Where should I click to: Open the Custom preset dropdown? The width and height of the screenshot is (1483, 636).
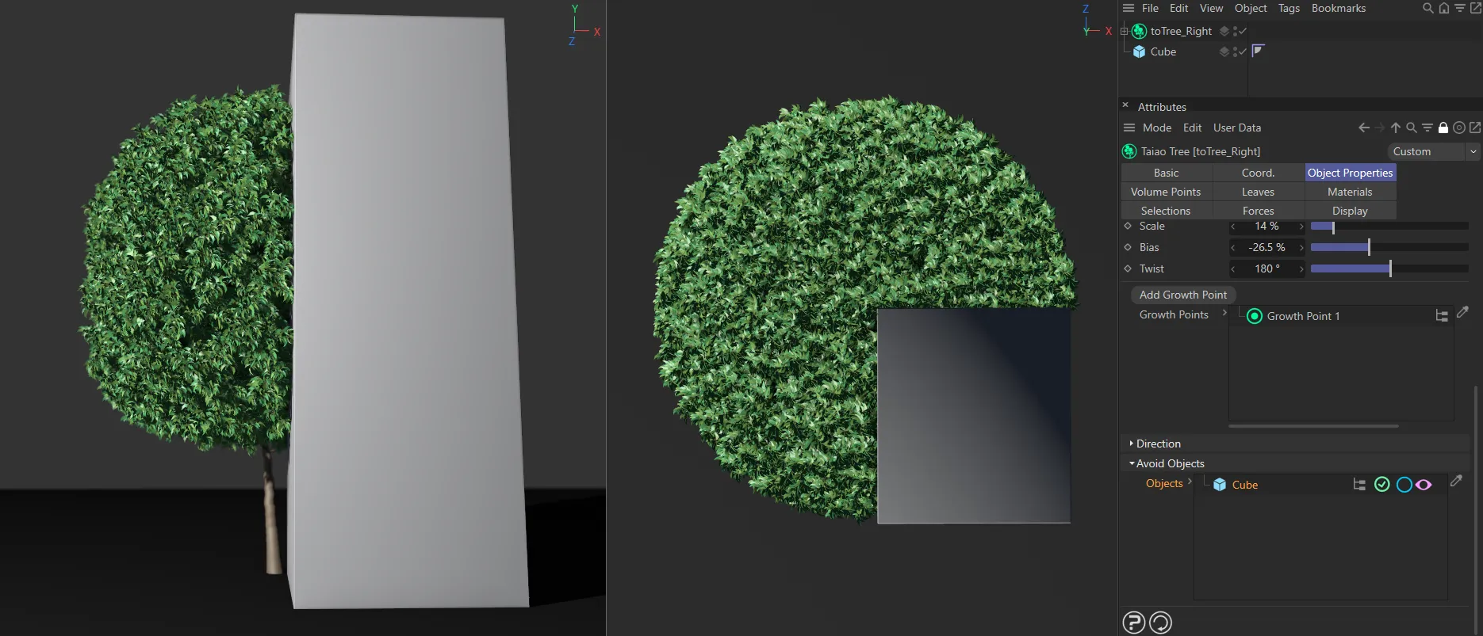pos(1434,151)
